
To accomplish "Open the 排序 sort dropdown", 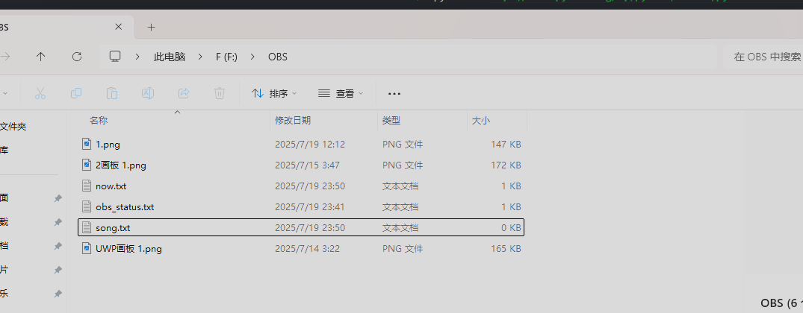I will pyautogui.click(x=274, y=93).
